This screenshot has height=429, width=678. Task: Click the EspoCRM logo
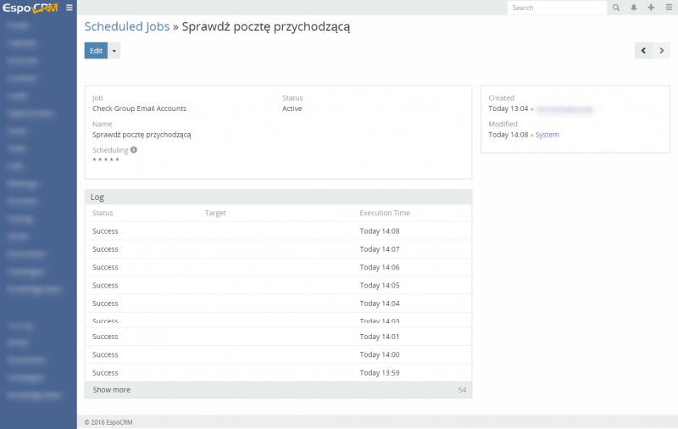[x=30, y=8]
